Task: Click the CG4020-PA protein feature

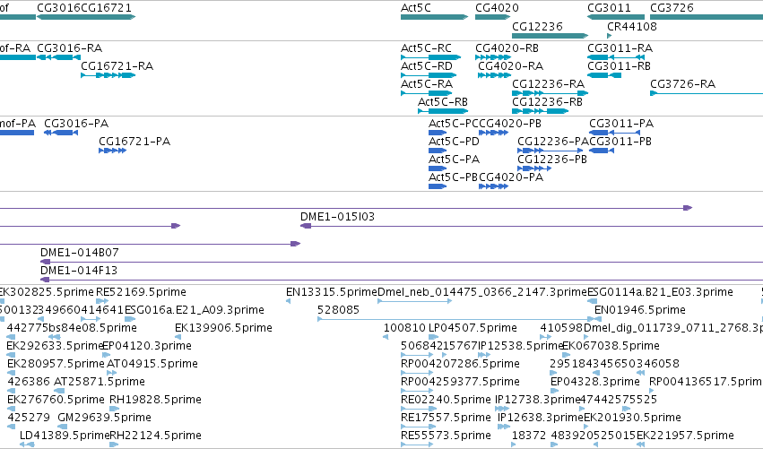Action: (493, 186)
